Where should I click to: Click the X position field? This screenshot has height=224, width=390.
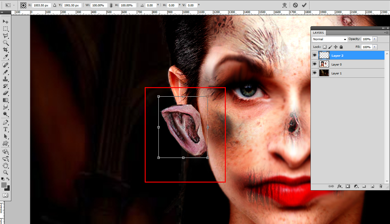point(42,5)
